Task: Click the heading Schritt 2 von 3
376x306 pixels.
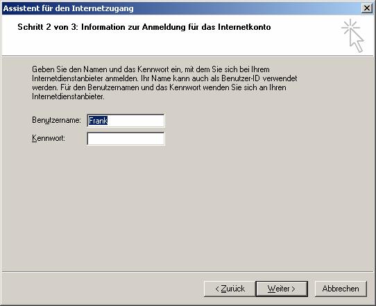Action: 46,27
